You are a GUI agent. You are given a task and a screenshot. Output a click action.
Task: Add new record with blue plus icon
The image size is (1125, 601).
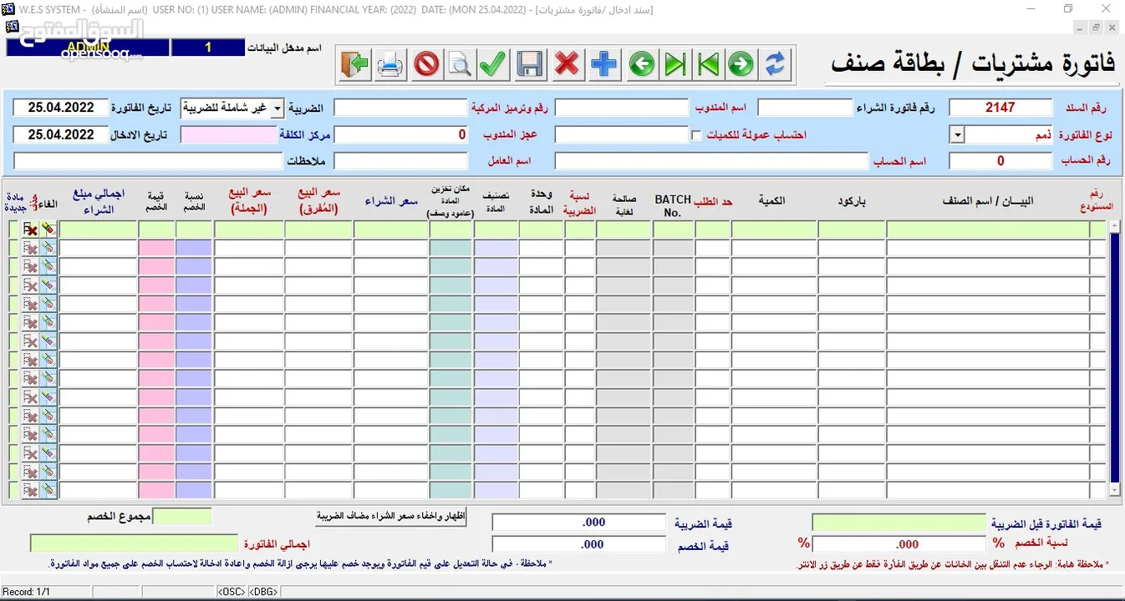(603, 64)
